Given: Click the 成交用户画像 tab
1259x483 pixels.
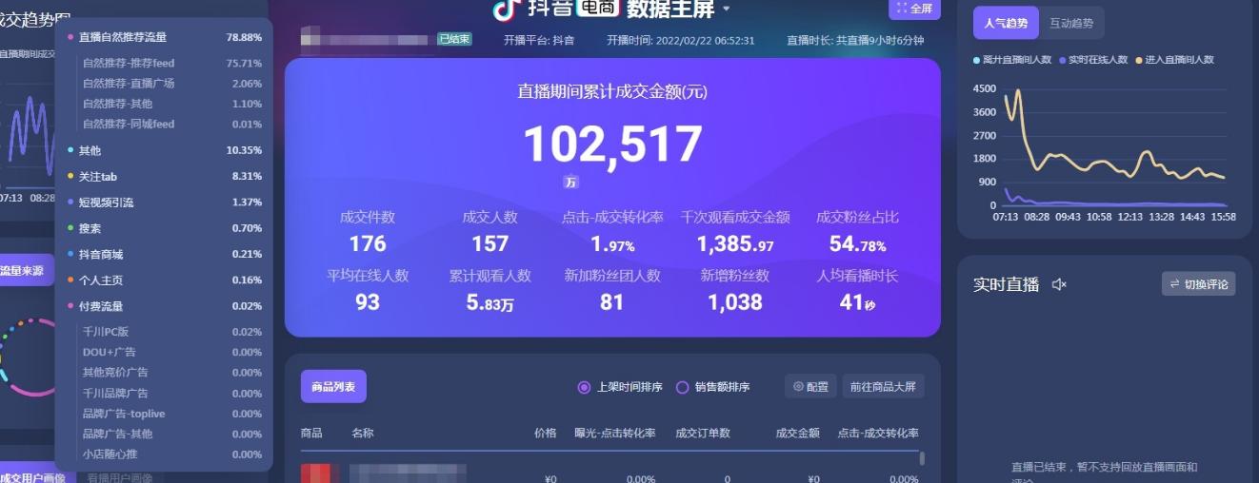Looking at the screenshot, I should click(x=33, y=477).
